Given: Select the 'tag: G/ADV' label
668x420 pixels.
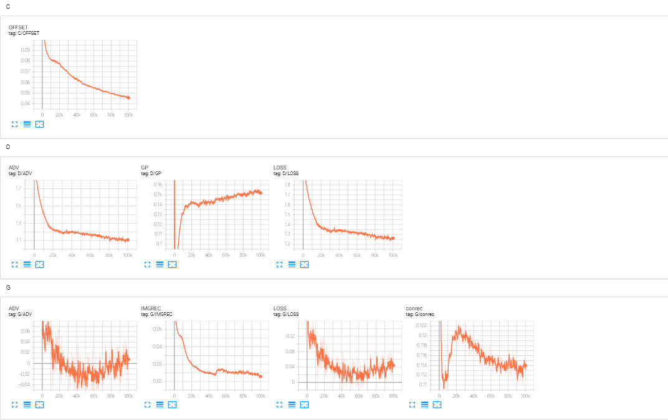Looking at the screenshot, I should (20, 314).
